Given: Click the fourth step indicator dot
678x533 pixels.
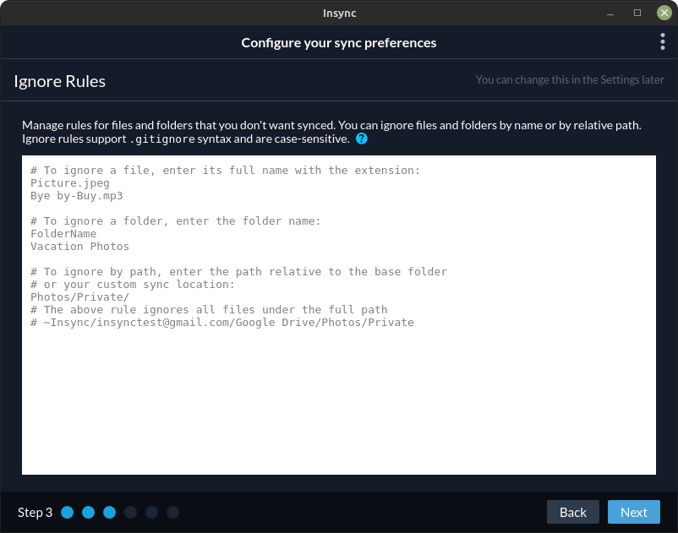Looking at the screenshot, I should point(131,512).
